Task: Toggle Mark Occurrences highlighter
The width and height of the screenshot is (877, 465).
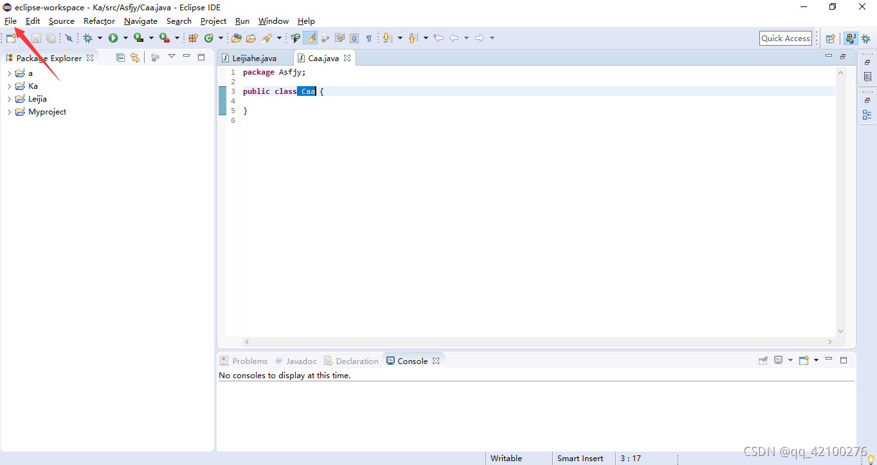Action: coord(311,38)
